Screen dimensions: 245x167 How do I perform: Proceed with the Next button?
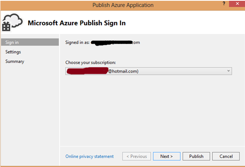pyautogui.click(x=167, y=156)
